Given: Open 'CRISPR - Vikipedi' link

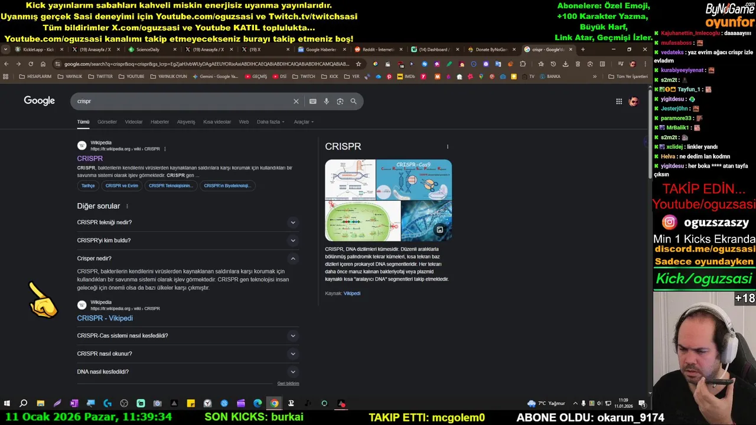Looking at the screenshot, I should 105,318.
